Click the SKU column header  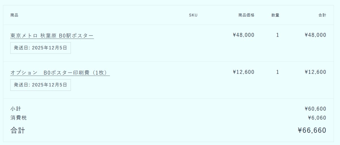tap(193, 15)
